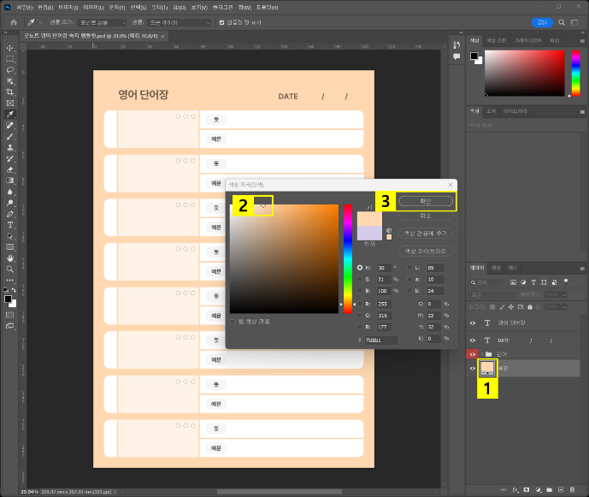Hide the 영어 단어장 text layer

(473, 322)
